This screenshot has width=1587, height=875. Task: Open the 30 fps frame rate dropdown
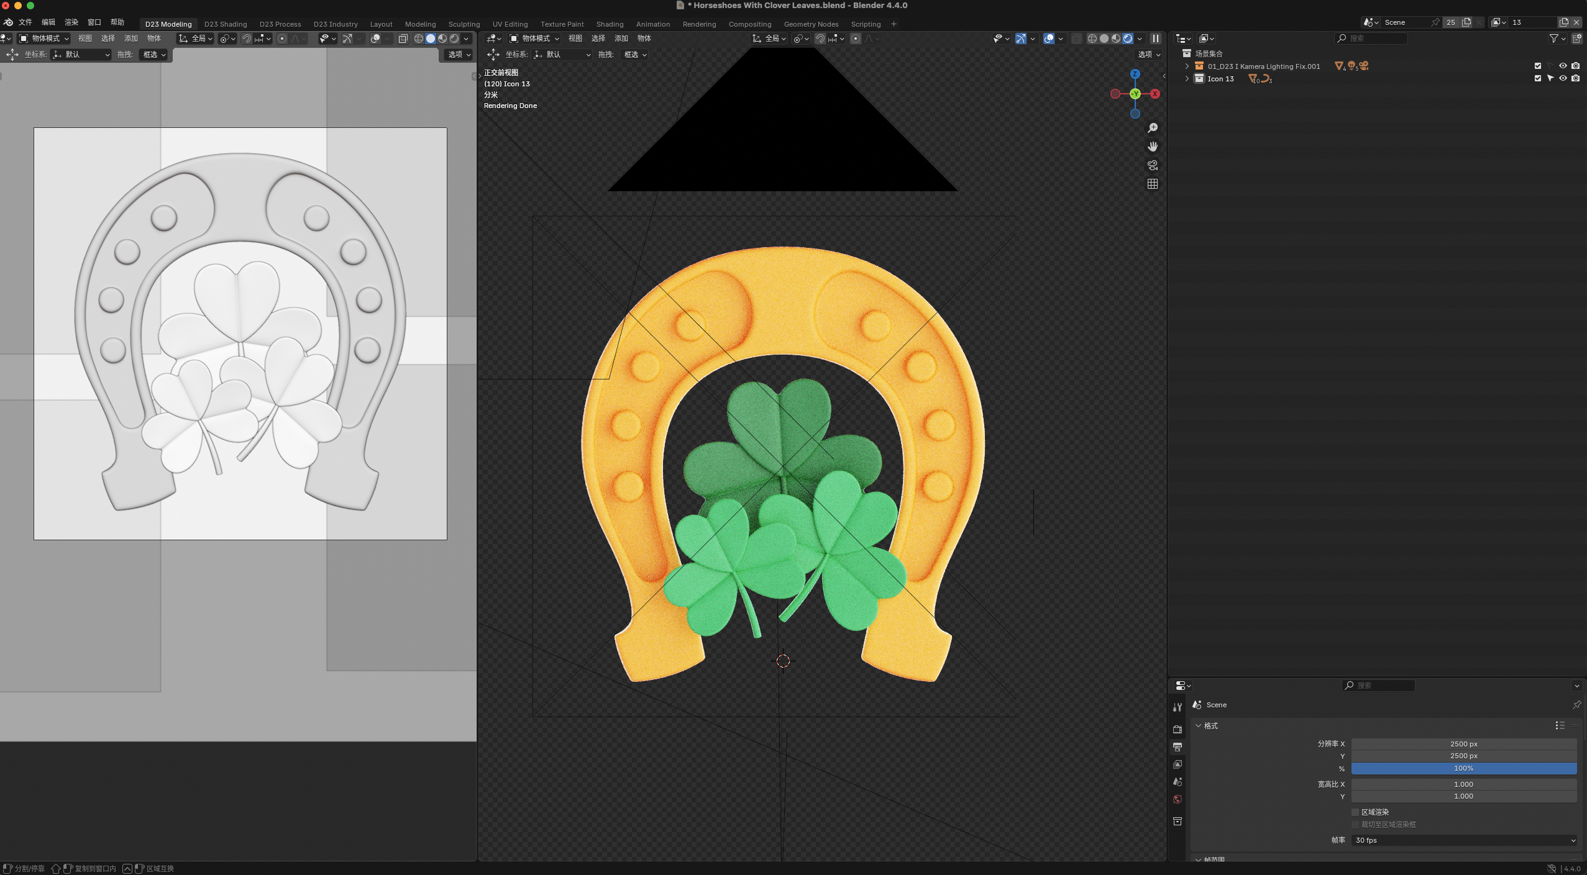[1463, 840]
